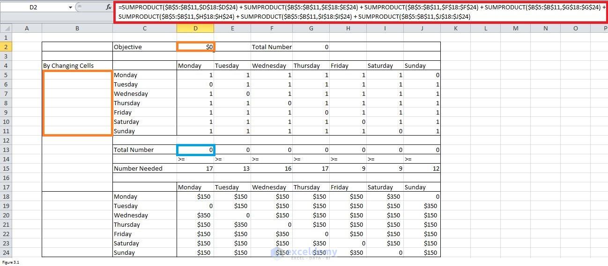Viewport: 608px width, 266px height.
Task: Click Friday row label in row 22
Action: (145, 234)
